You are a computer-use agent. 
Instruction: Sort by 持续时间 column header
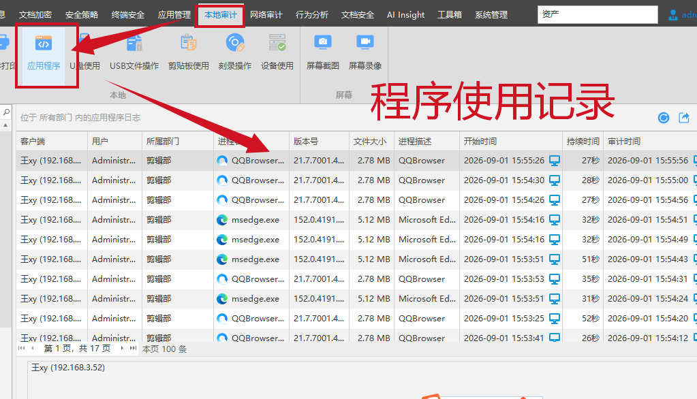pyautogui.click(x=583, y=142)
